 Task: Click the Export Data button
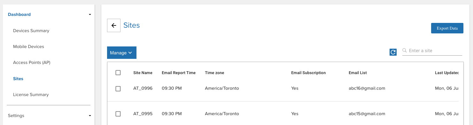pyautogui.click(x=447, y=28)
